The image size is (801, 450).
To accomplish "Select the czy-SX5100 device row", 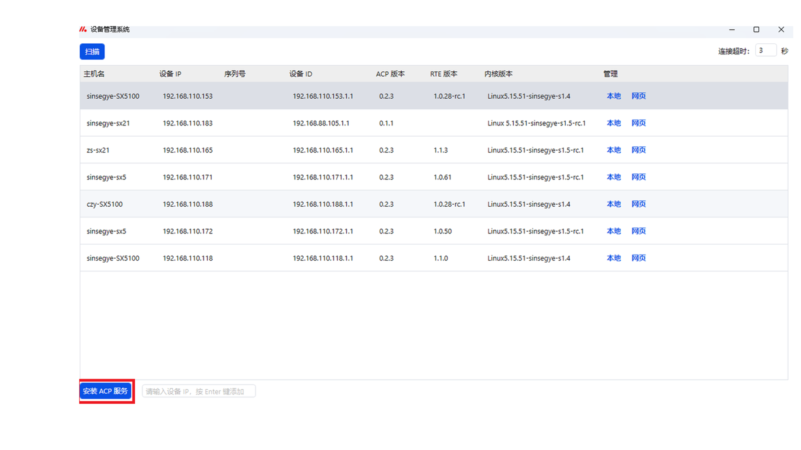I will coord(104,204).
